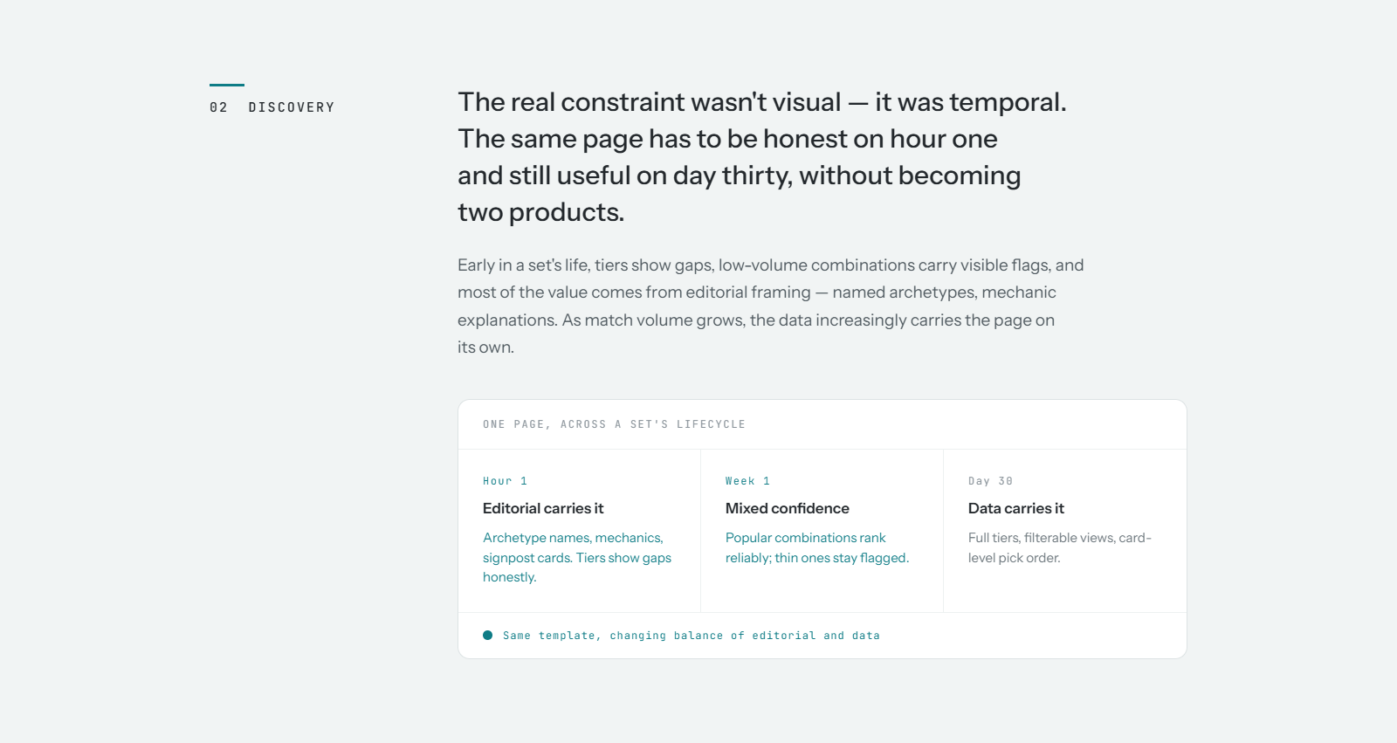This screenshot has width=1397, height=743.
Task: Click the teal dot legend marker
Action: coord(487,636)
